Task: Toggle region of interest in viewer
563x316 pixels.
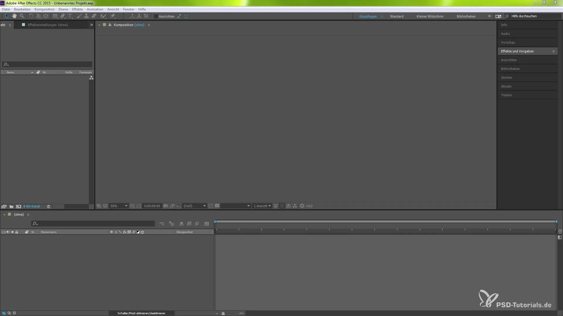Action: pos(211,206)
